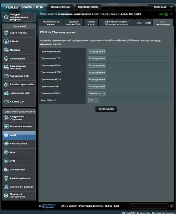Viewport: 176px width, 214px height.
Task: Open the Відгук feedback link
Action: coord(109,206)
